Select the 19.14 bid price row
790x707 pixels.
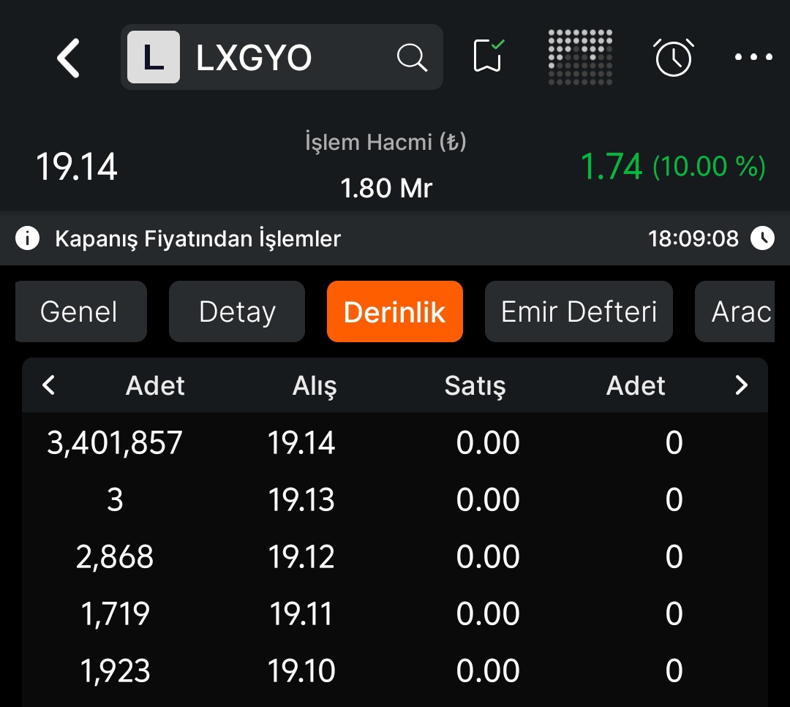pyautogui.click(x=394, y=442)
